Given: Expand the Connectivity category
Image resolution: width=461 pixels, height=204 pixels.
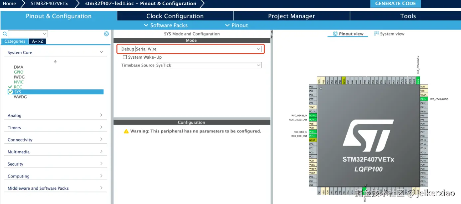Looking at the screenshot, I should click(x=101, y=139).
